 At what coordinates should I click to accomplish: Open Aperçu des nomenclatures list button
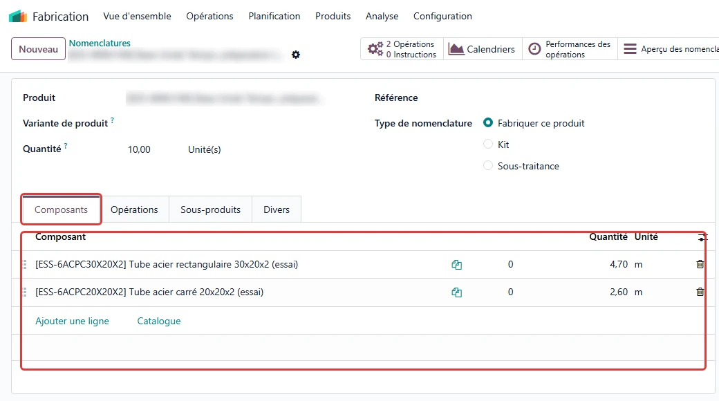click(x=669, y=49)
